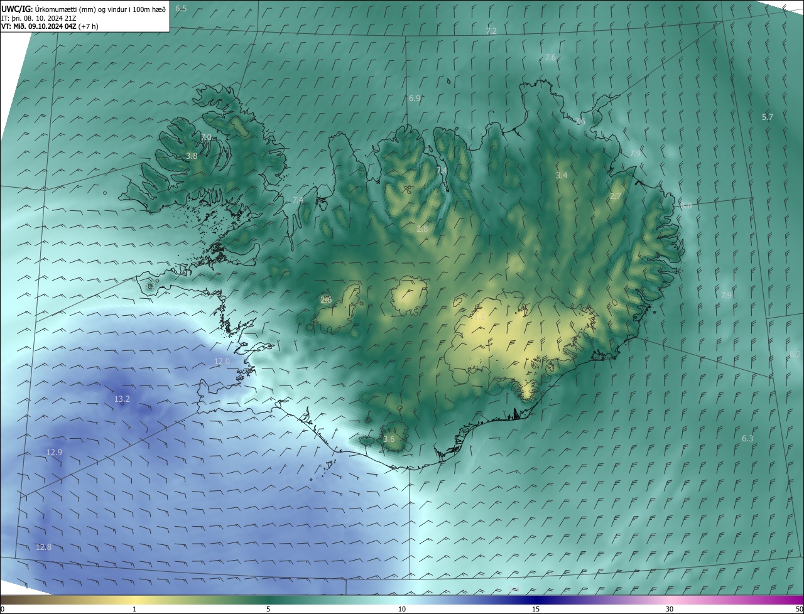Click the 12.0 value off the southwest coast
804x614 pixels.
pos(222,361)
